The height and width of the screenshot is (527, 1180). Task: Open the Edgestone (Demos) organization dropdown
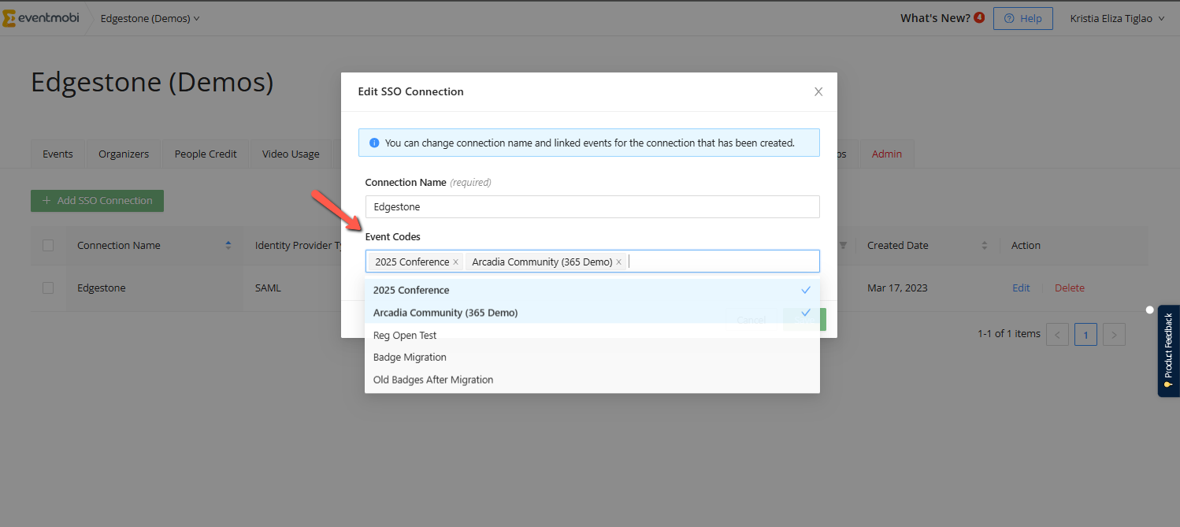[150, 18]
